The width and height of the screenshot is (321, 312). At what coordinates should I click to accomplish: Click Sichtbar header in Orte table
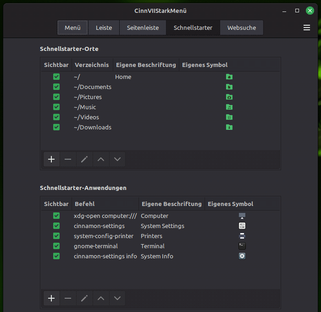click(56, 65)
